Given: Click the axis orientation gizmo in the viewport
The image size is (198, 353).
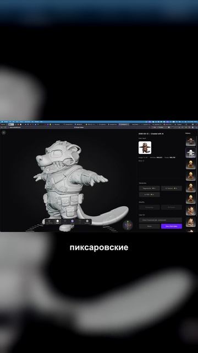Looking at the screenshot, I should coord(128,225).
